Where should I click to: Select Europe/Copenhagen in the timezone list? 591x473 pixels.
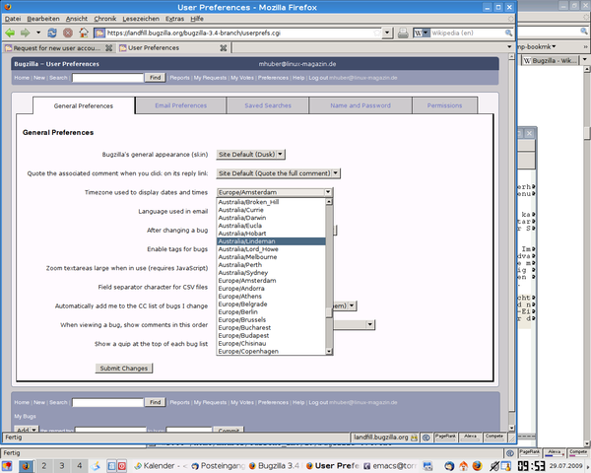tap(271, 351)
